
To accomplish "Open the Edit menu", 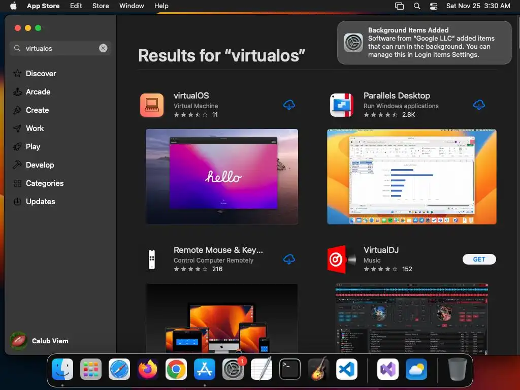I will 76,6.
